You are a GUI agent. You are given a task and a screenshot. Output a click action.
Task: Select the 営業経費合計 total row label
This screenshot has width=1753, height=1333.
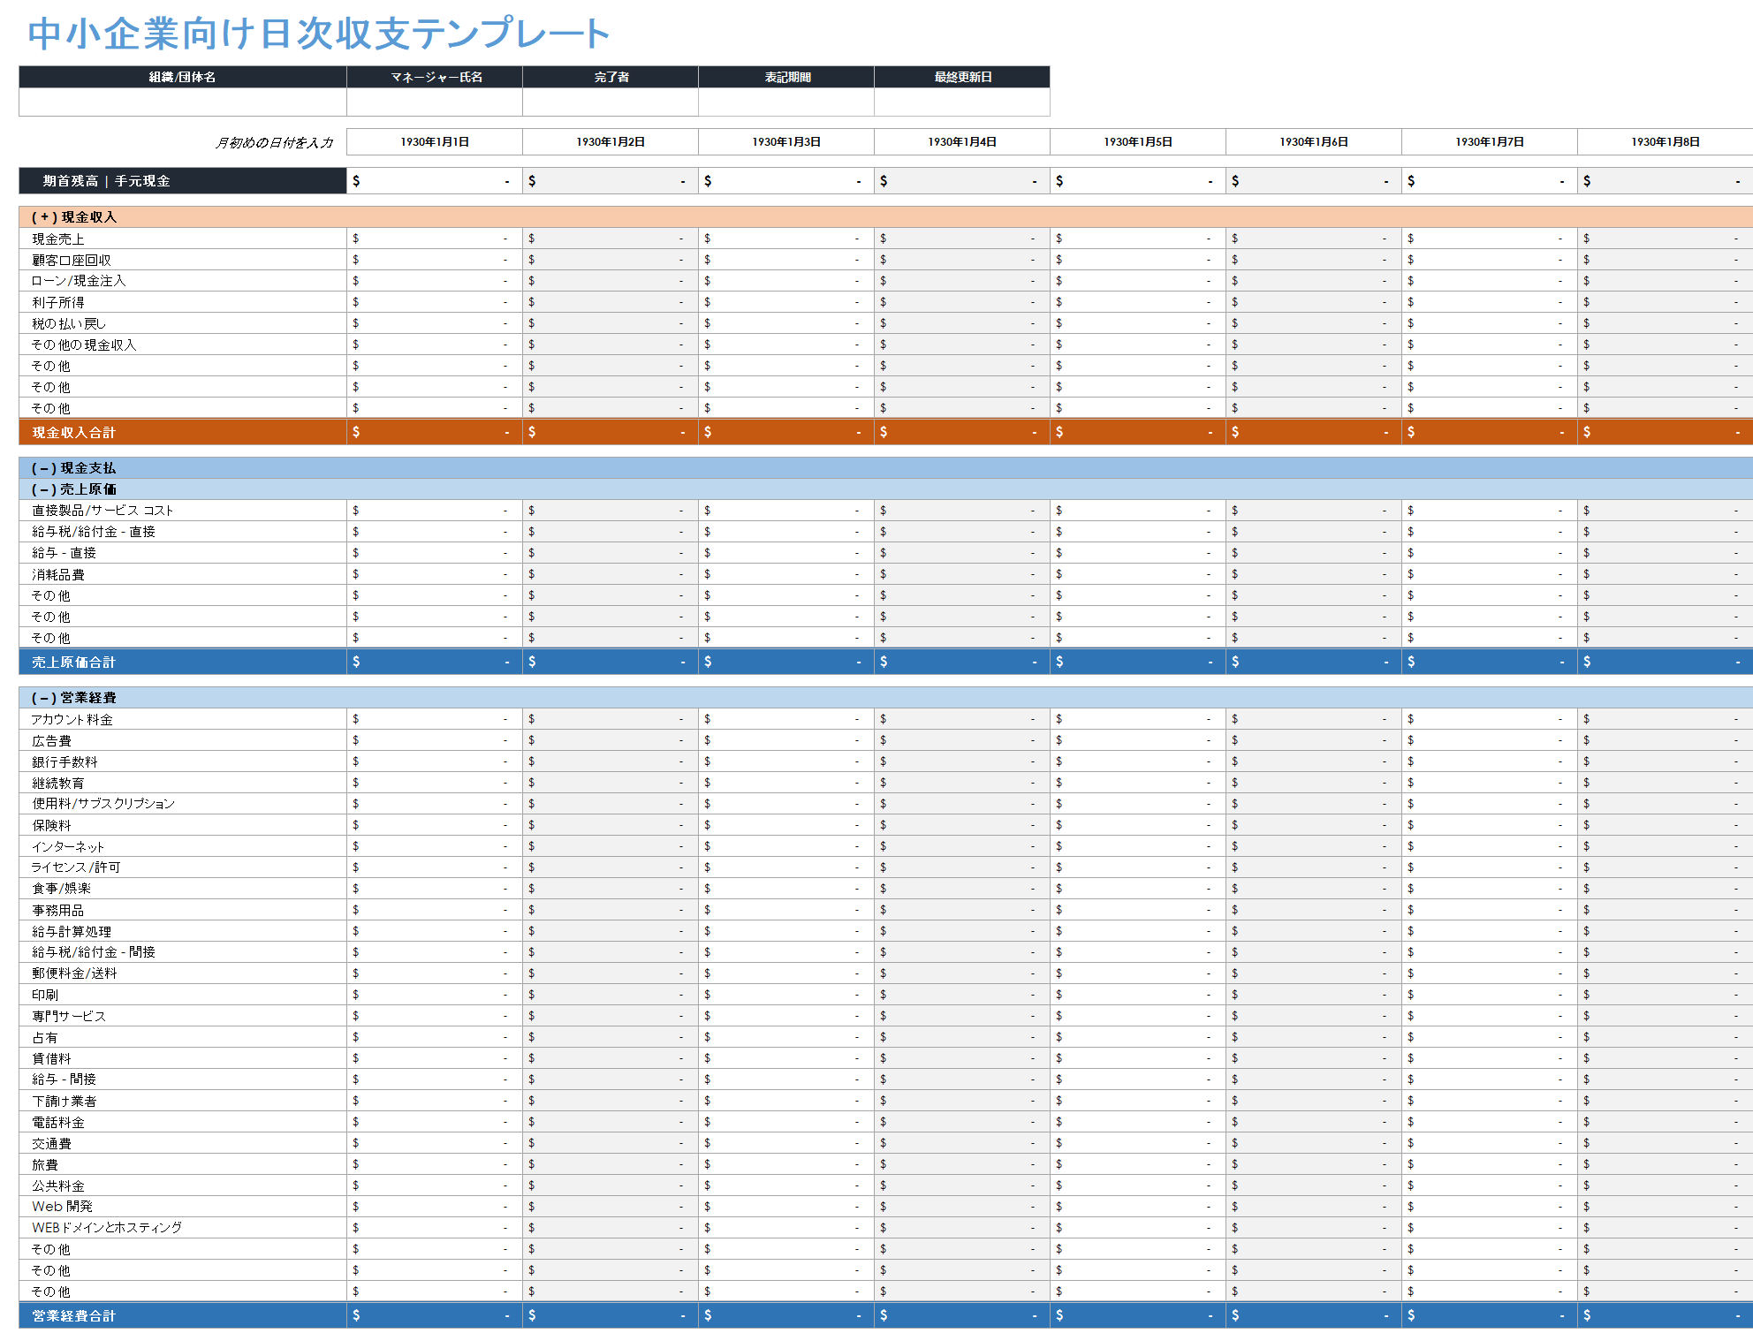point(183,1315)
